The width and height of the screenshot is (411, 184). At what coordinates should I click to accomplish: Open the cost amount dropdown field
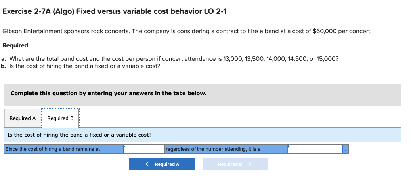(143, 149)
